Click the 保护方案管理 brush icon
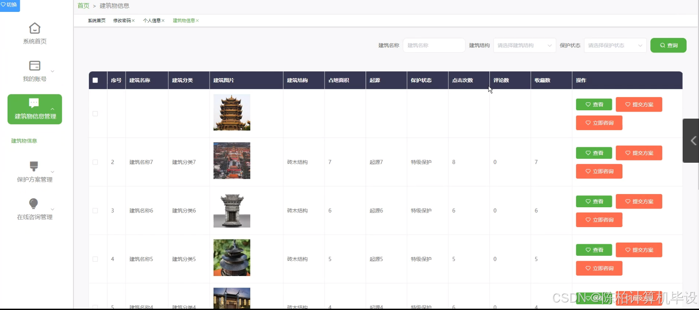This screenshot has height=310, width=699. pos(34,166)
